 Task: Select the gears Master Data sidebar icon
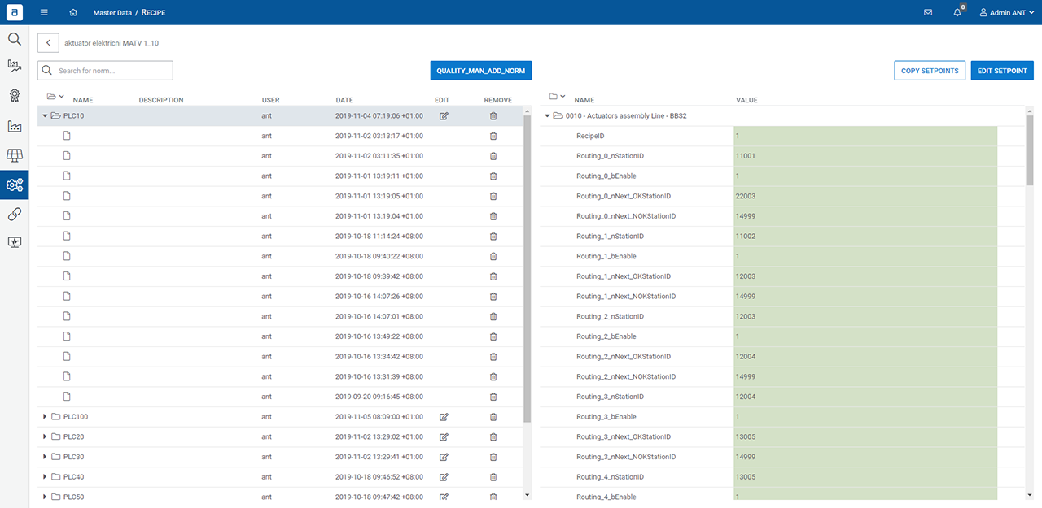[14, 185]
